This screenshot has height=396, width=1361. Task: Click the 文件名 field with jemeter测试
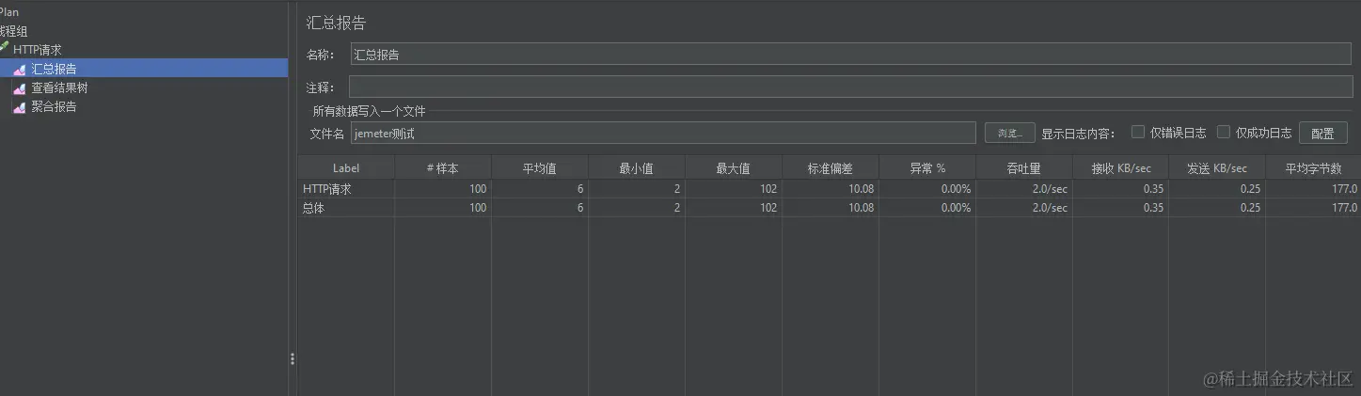click(x=663, y=134)
